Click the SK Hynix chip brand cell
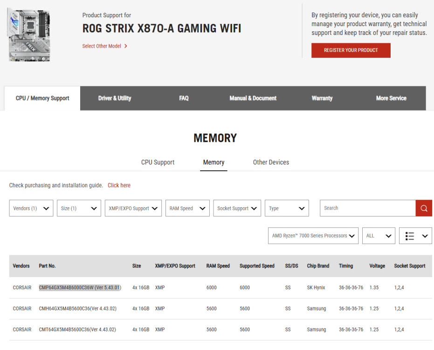 (316, 287)
